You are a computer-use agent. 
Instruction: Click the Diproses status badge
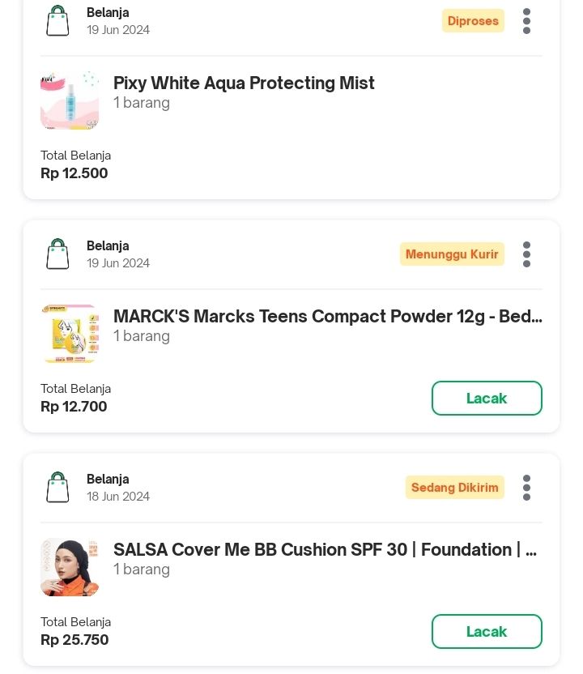click(473, 21)
